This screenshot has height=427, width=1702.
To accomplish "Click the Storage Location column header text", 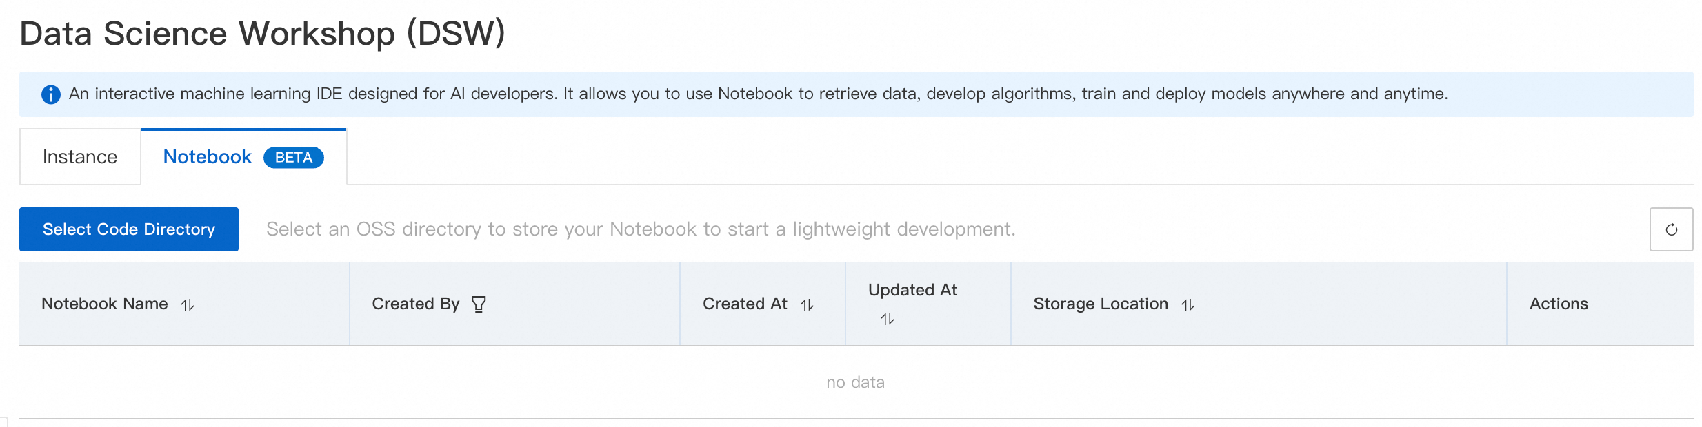I will pyautogui.click(x=1101, y=304).
